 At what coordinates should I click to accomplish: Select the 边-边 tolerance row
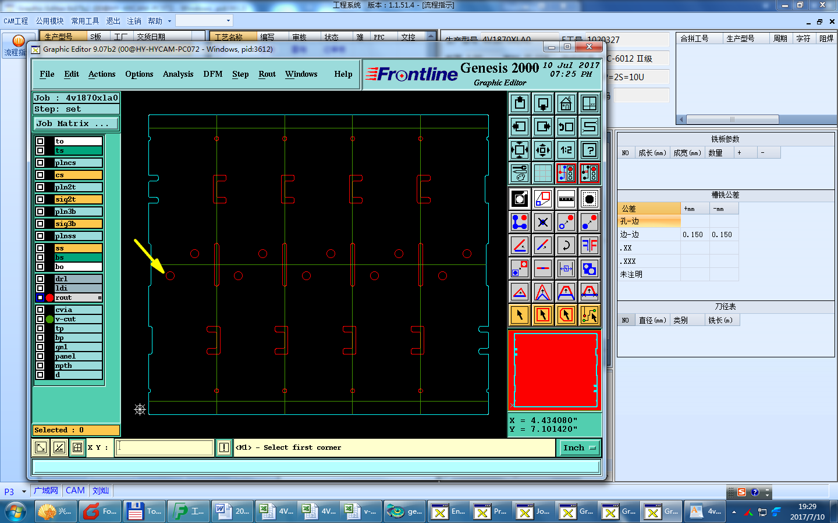pyautogui.click(x=679, y=234)
